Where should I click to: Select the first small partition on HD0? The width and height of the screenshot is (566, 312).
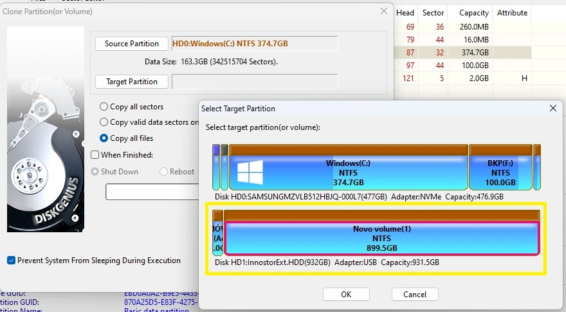pos(216,167)
